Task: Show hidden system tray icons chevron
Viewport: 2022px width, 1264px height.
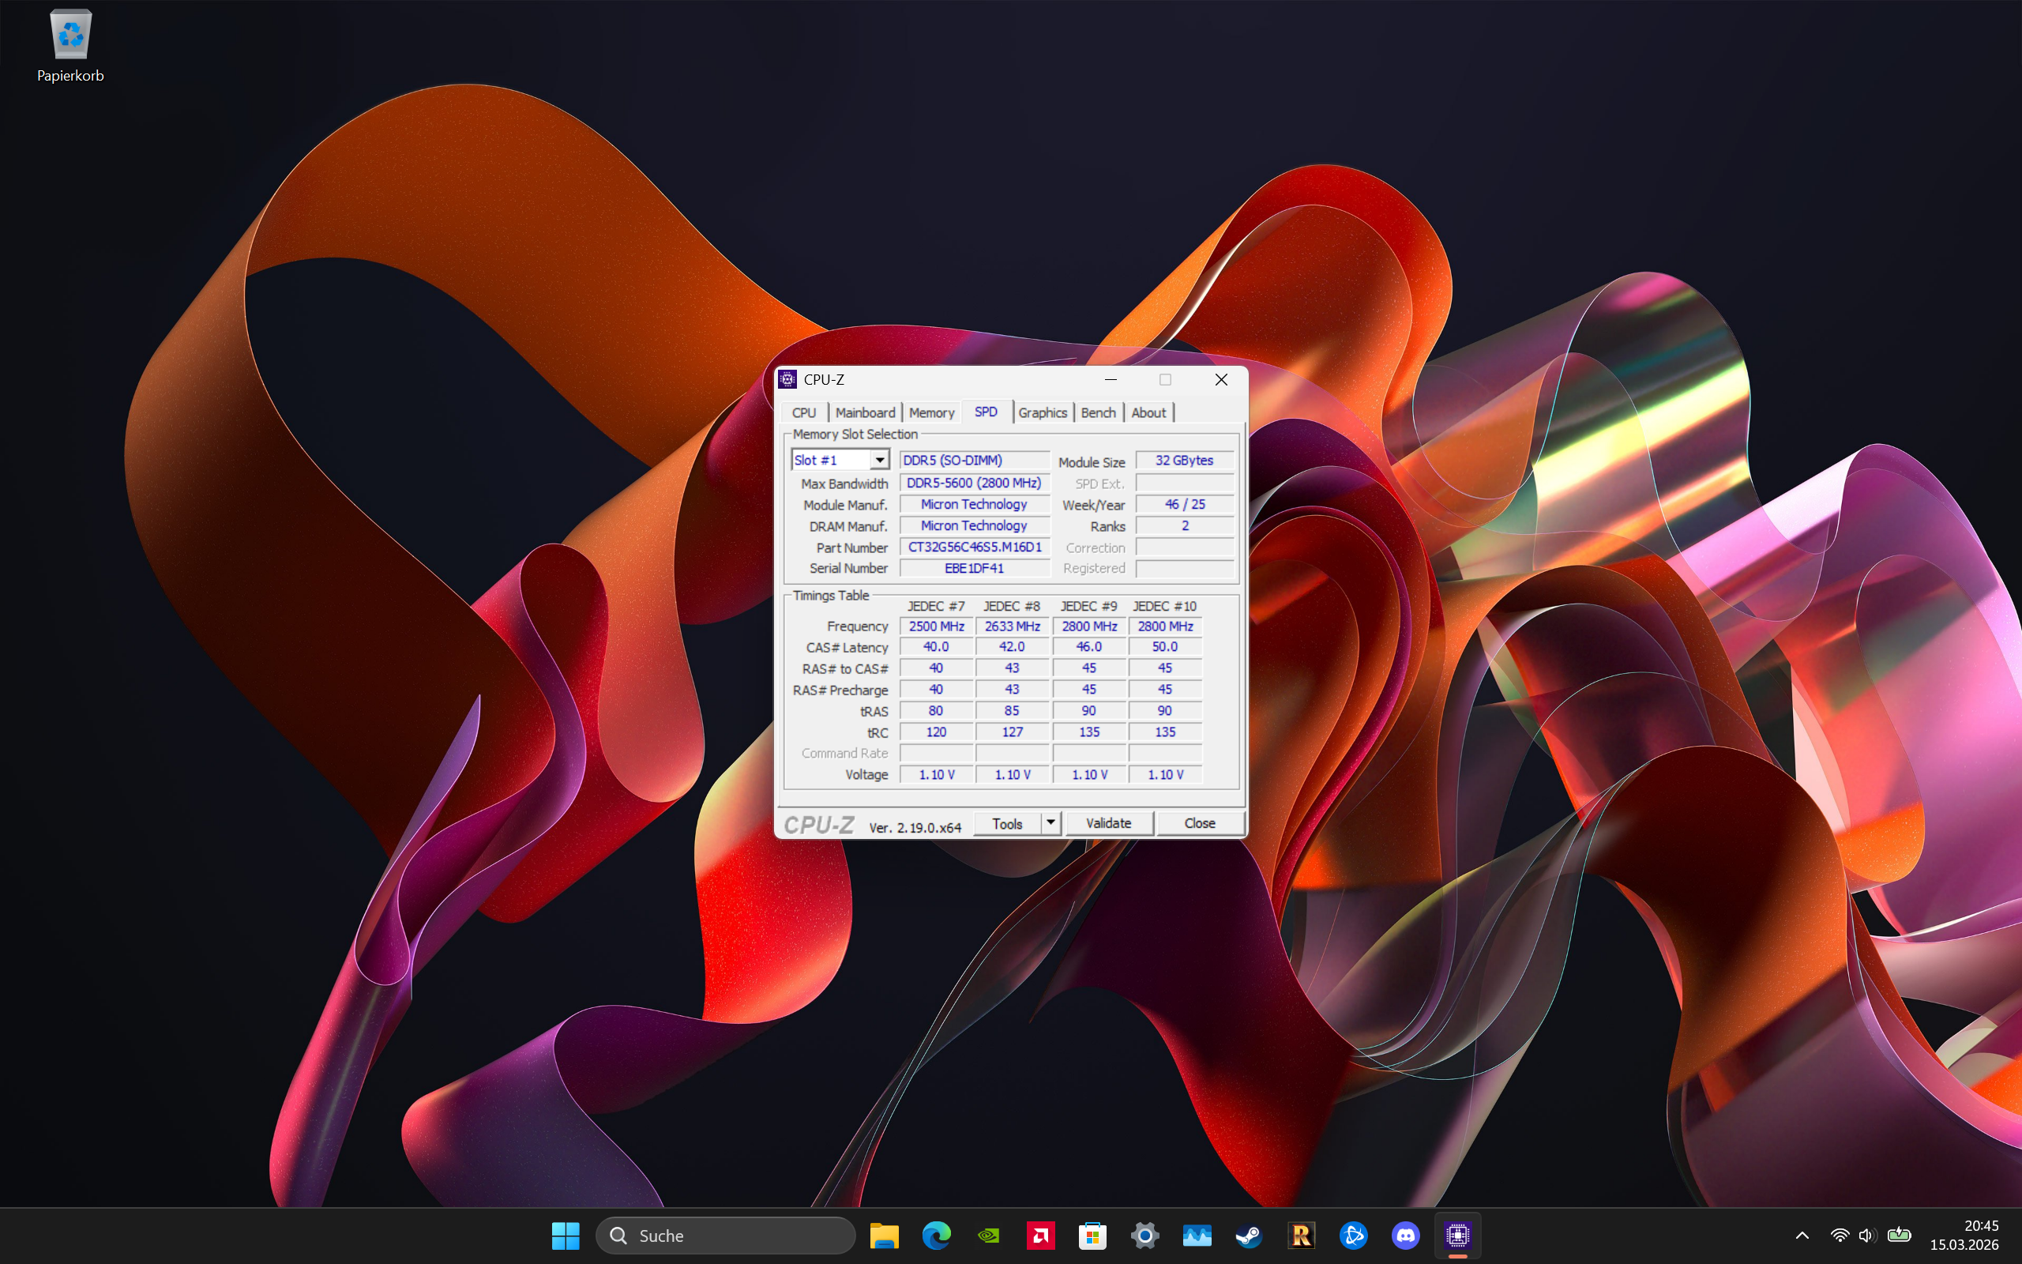Action: tap(1802, 1235)
